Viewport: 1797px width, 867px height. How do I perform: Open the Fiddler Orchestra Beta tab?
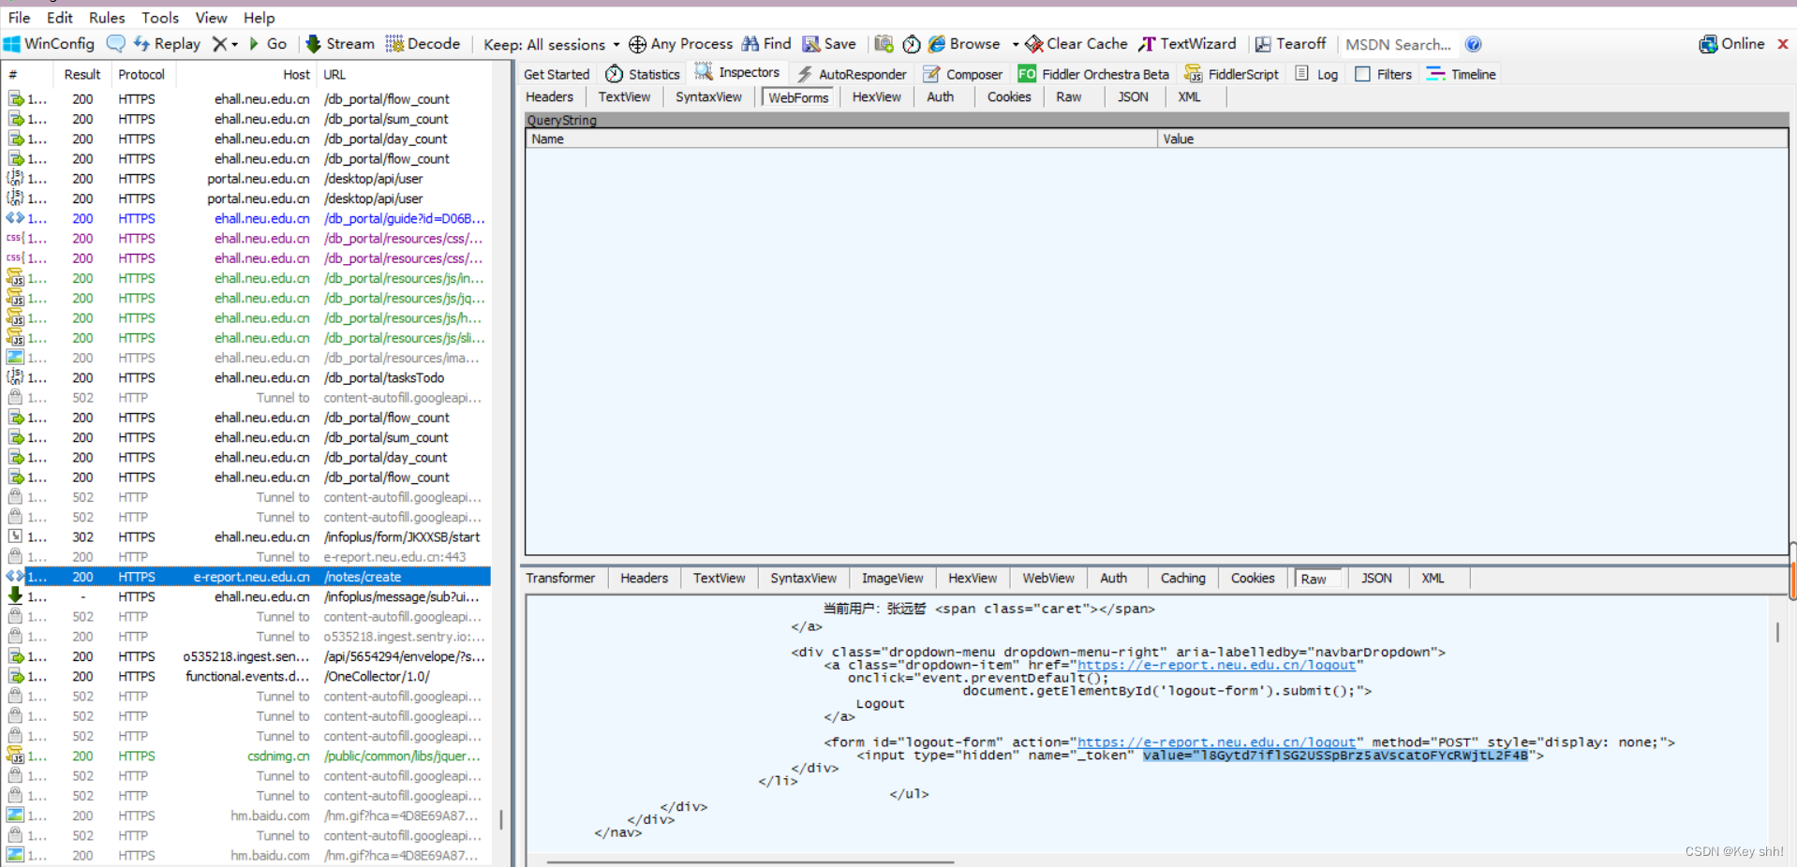click(1094, 74)
